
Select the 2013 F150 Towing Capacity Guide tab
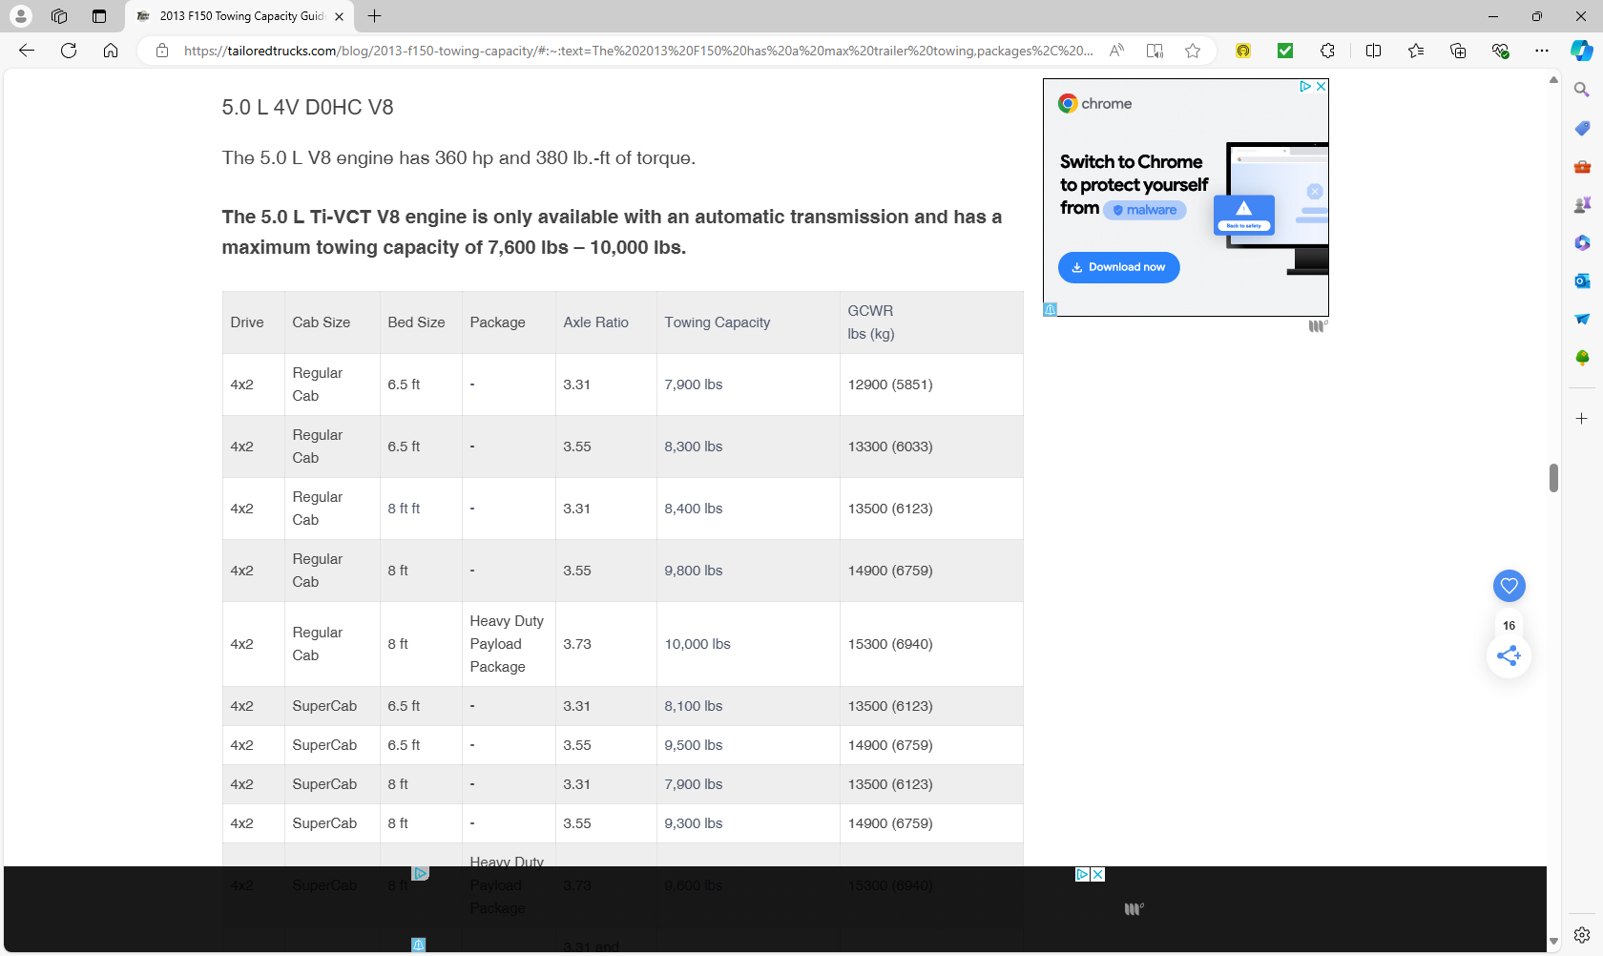tap(239, 16)
